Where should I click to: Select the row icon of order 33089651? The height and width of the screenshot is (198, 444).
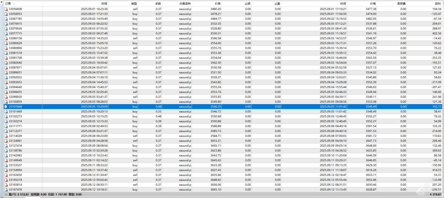pos(6,72)
